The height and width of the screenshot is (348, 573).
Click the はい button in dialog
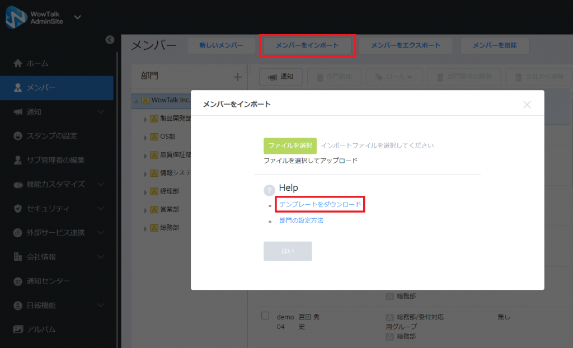(x=288, y=251)
